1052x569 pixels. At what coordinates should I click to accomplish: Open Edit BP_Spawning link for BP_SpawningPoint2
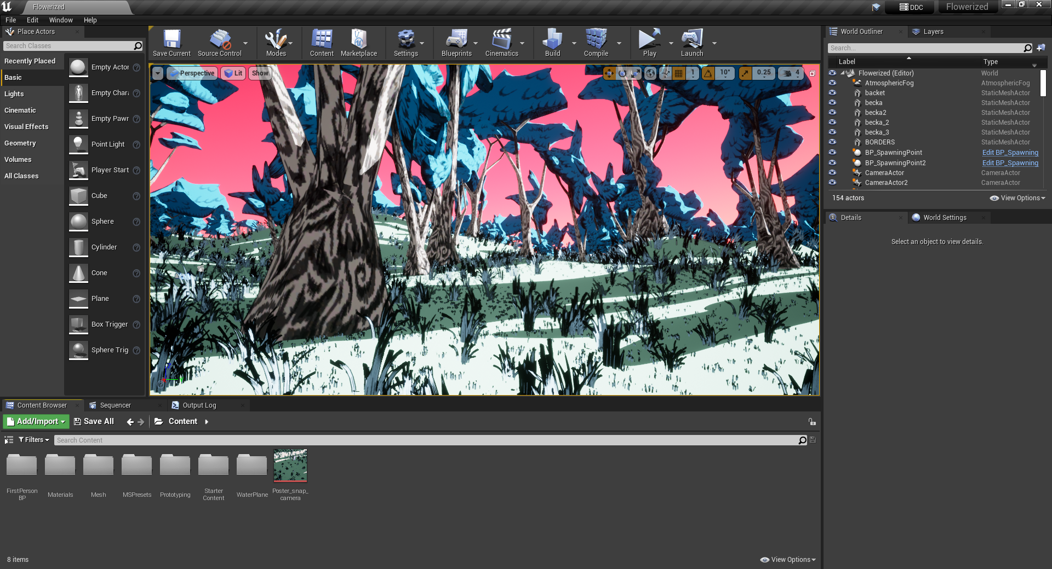click(1010, 163)
